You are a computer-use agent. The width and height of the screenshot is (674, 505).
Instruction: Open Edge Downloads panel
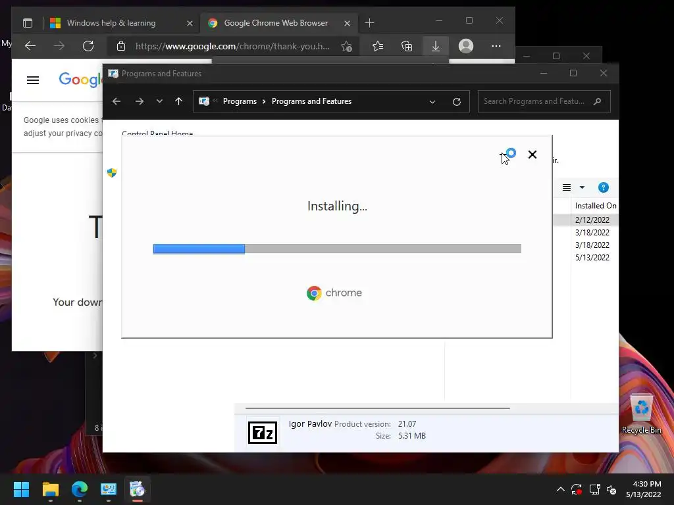coord(436,46)
